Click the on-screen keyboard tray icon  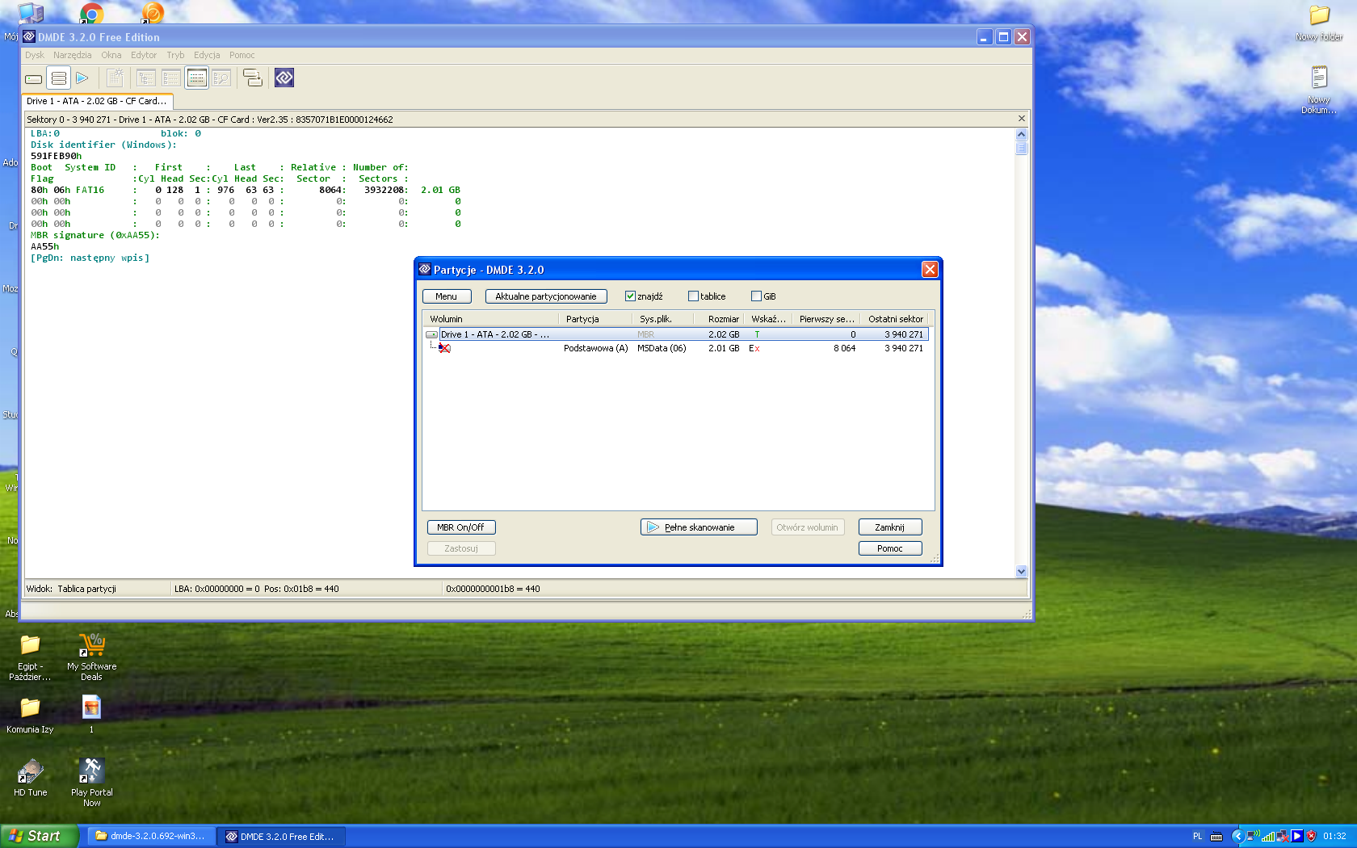click(x=1216, y=837)
